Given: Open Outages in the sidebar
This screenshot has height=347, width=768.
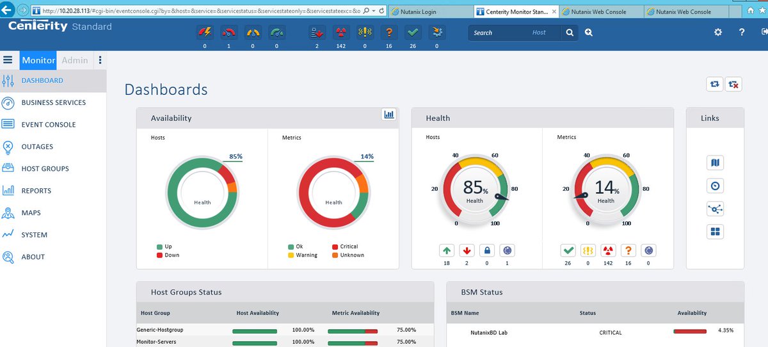Looking at the screenshot, I should pos(53,147).
